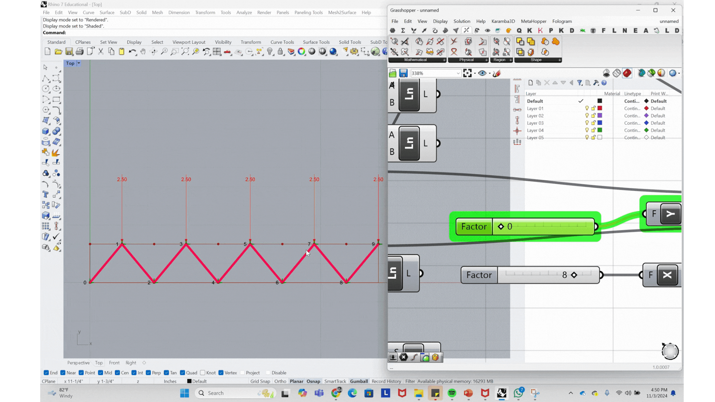Click the Rhino Print icon

click(x=79, y=52)
